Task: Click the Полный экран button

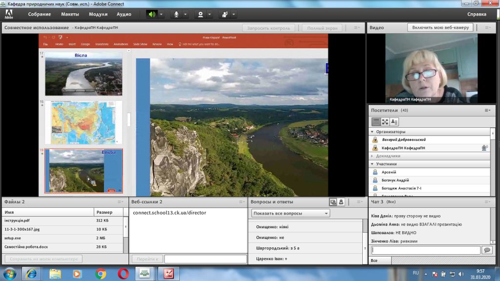Action: tap(322, 28)
